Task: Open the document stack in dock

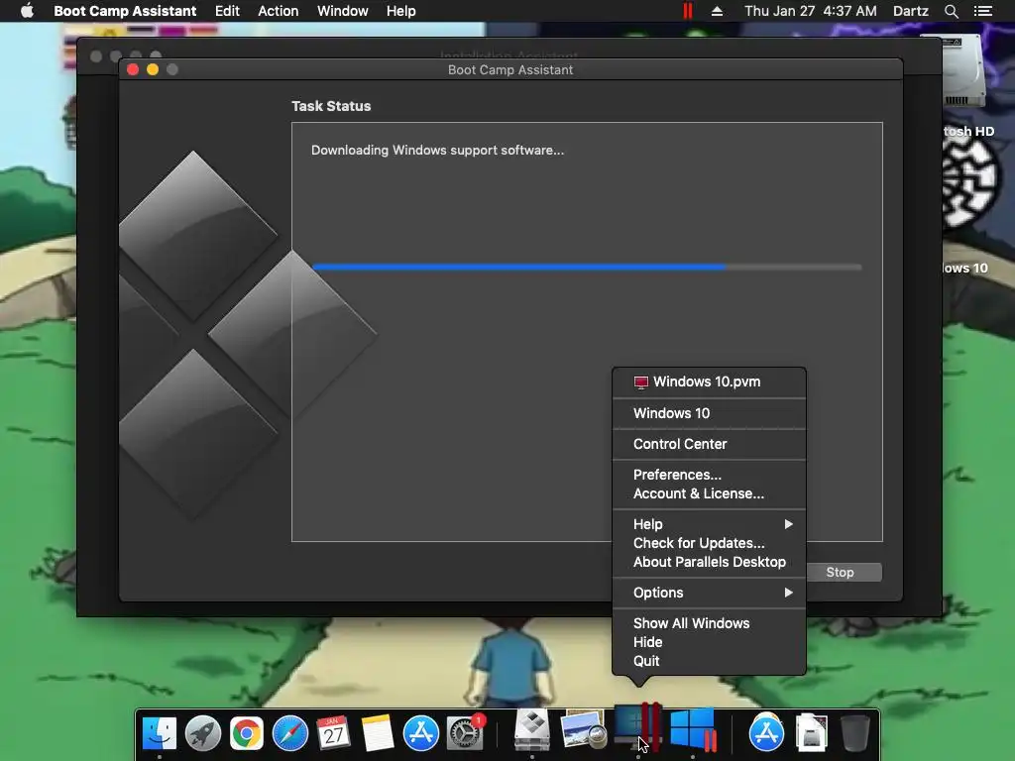Action: [x=811, y=732]
